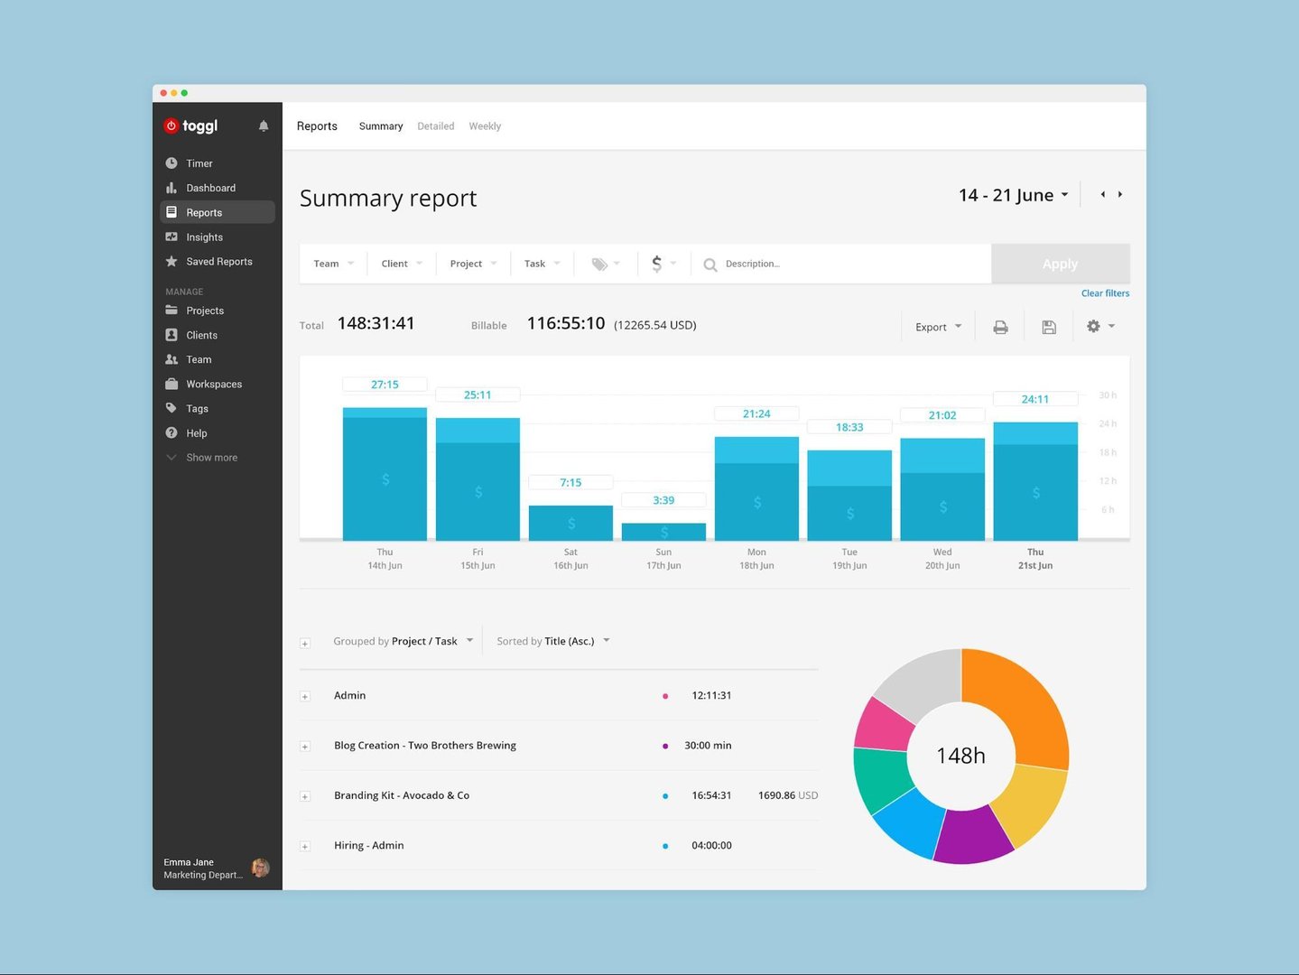Screen dimensions: 1299x975
Task: Toggle the billable amounts filter
Action: click(x=663, y=264)
